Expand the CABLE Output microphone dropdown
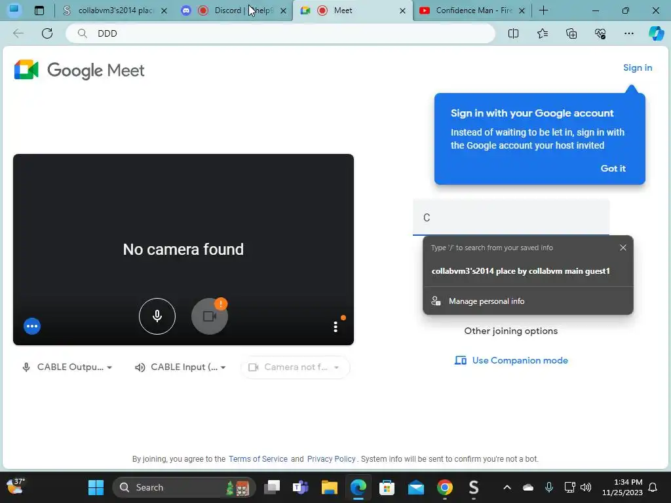This screenshot has width=671, height=503. tap(67, 367)
